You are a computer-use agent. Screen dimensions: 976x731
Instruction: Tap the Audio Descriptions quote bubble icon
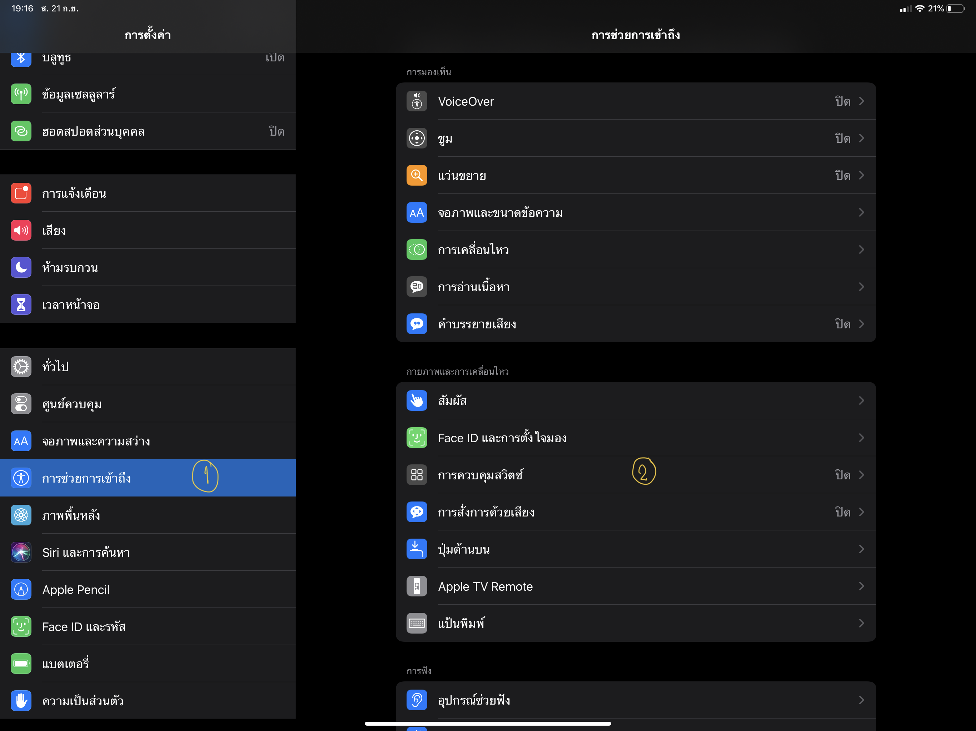(417, 324)
